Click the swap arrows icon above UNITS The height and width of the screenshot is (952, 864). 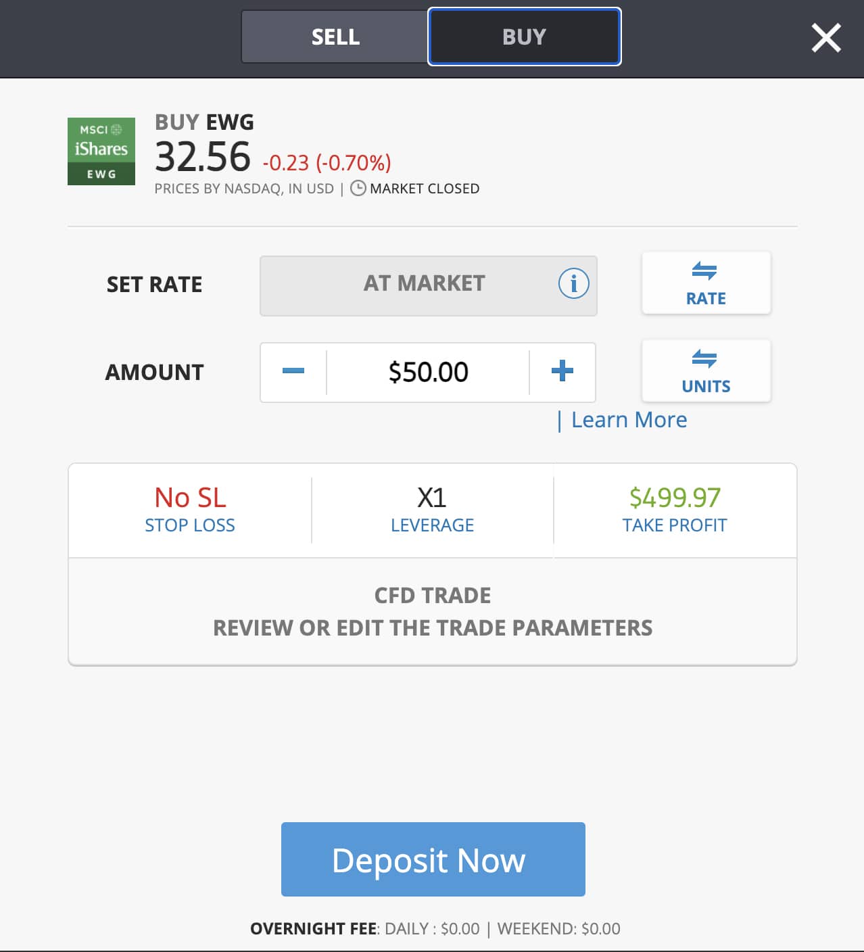[x=704, y=359]
